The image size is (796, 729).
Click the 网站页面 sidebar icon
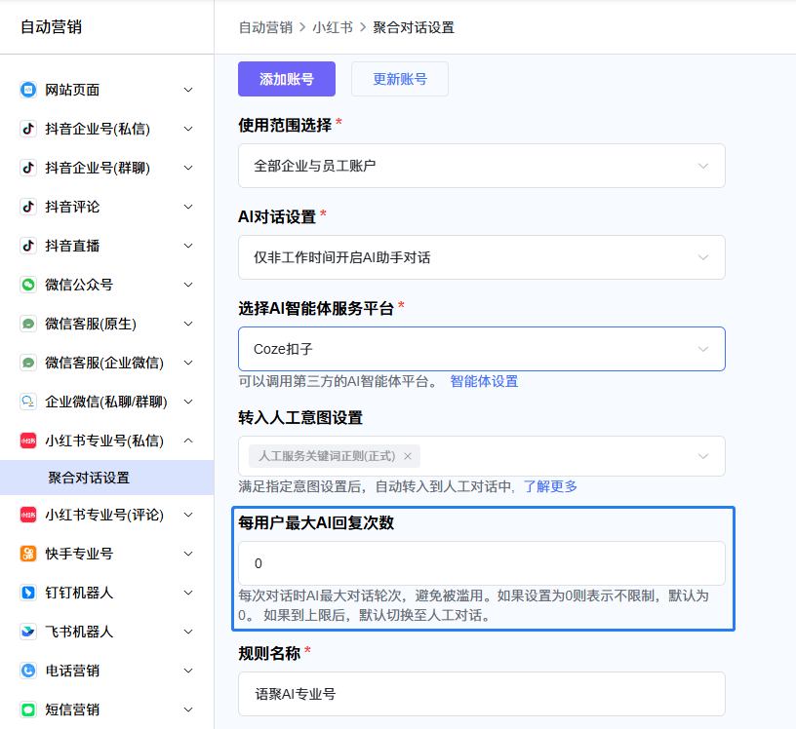(x=28, y=90)
